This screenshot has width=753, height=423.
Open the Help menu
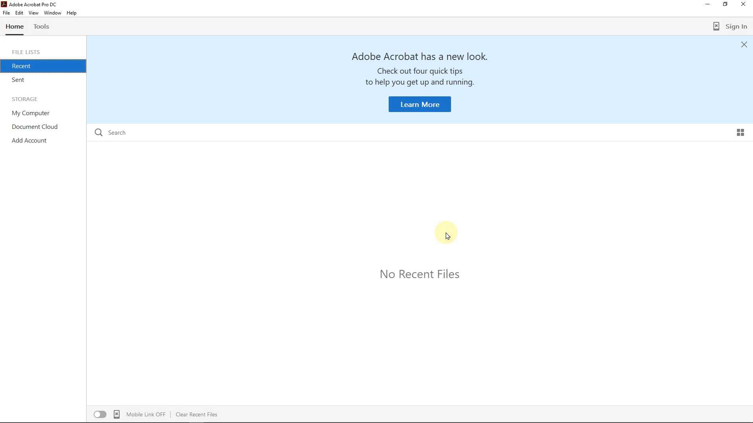tap(72, 13)
